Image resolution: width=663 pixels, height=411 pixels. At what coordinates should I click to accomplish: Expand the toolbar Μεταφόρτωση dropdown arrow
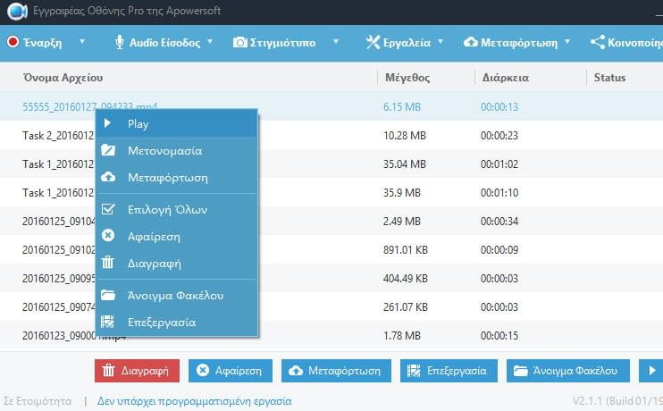click(567, 41)
